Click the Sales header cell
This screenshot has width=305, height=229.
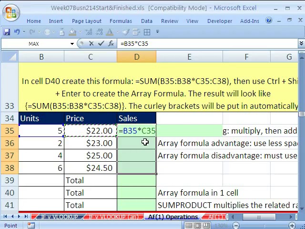[137, 118]
